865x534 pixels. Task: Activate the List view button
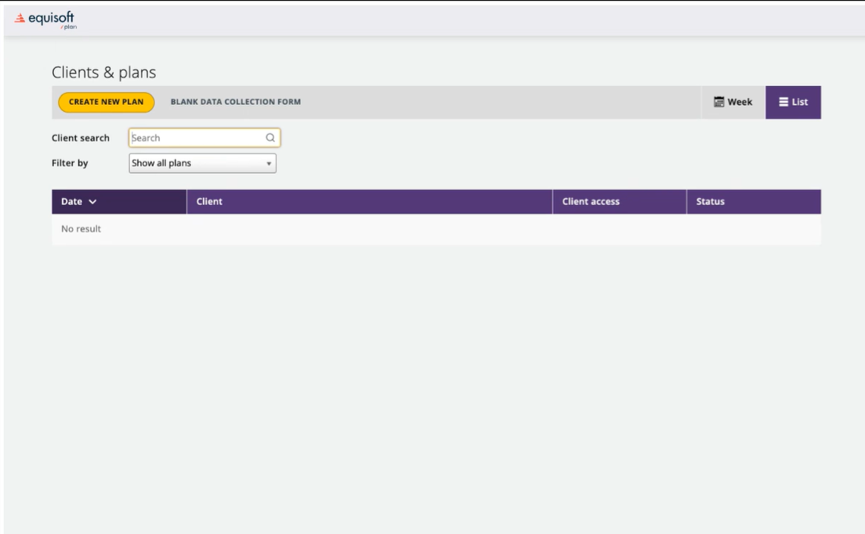click(x=794, y=101)
